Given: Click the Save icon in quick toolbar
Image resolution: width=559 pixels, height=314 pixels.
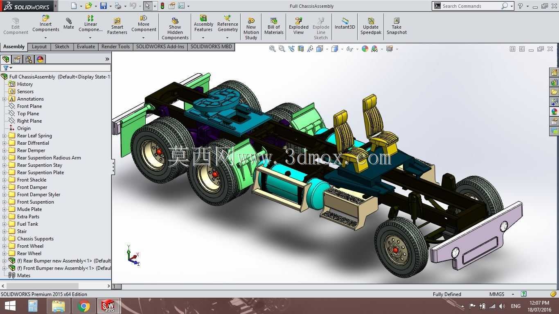Looking at the screenshot, I should click(x=104, y=6).
